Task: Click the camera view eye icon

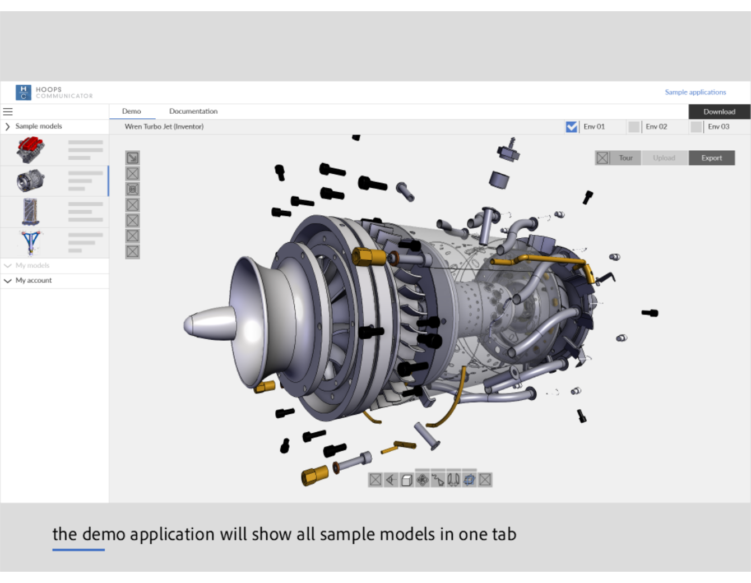Action: [391, 480]
